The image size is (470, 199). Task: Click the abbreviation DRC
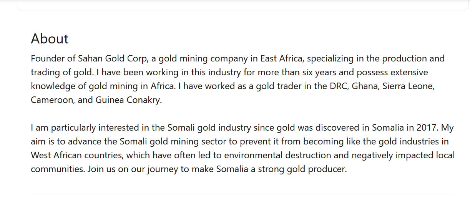[x=339, y=86]
